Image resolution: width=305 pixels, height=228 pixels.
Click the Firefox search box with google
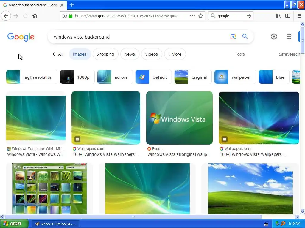231,16
